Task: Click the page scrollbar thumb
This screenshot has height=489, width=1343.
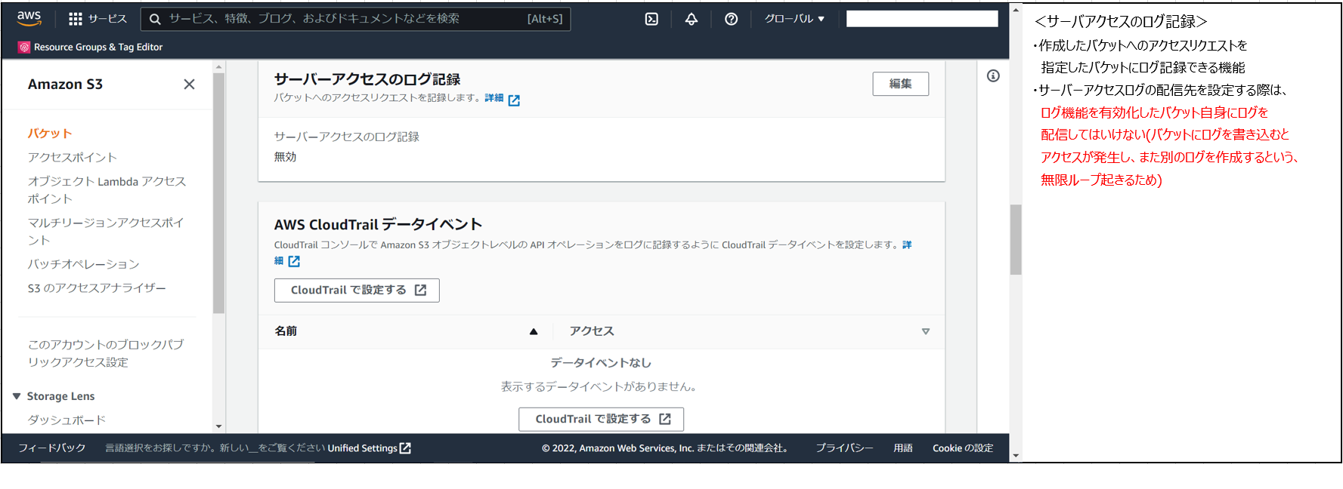Action: (x=1016, y=240)
